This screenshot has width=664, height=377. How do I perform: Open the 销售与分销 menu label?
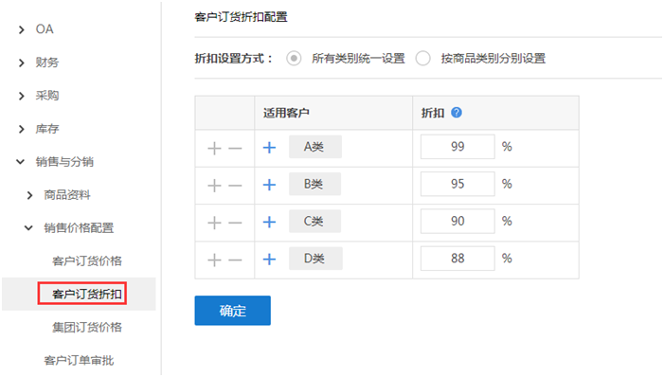(x=64, y=162)
